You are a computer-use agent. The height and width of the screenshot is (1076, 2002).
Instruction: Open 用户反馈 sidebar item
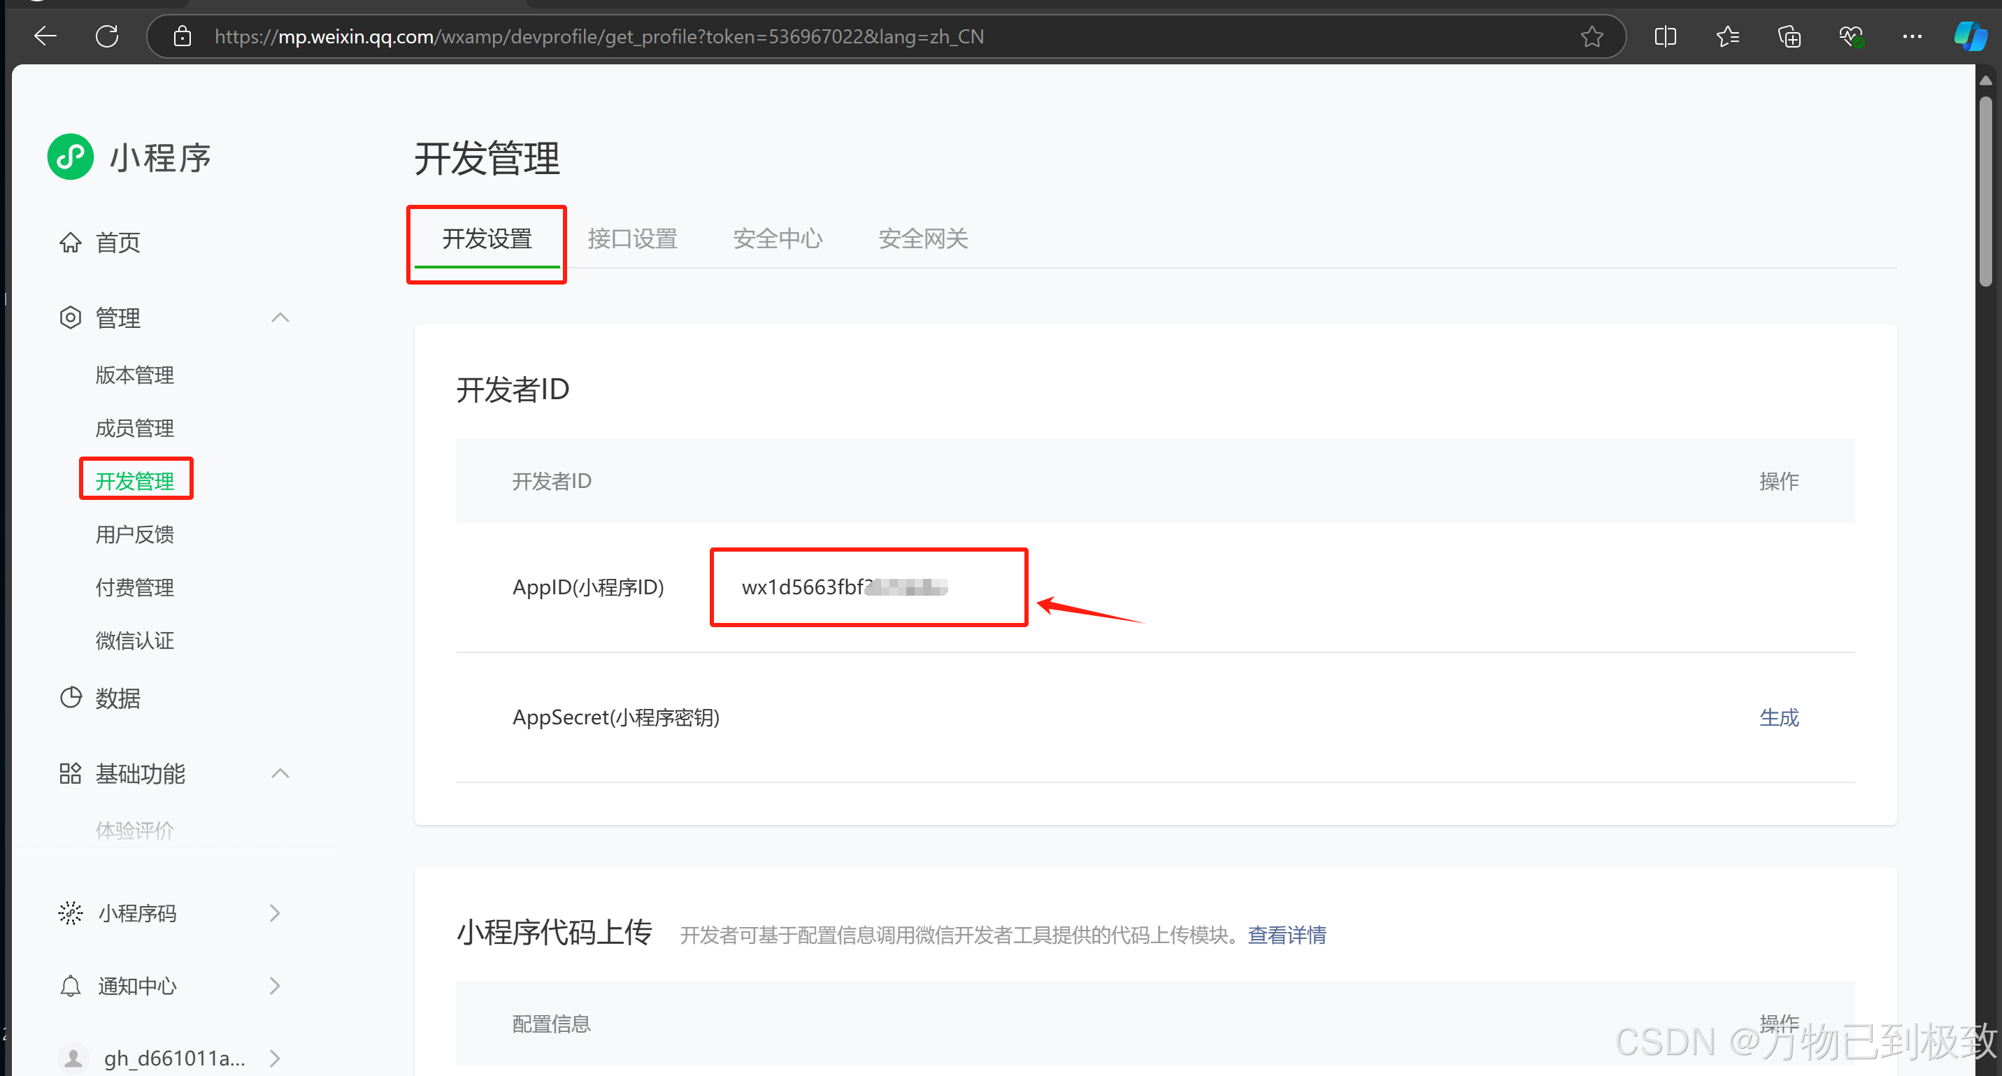coord(134,534)
